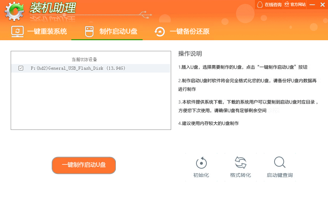Click the monitor icon of 一键重装系统

(17, 31)
